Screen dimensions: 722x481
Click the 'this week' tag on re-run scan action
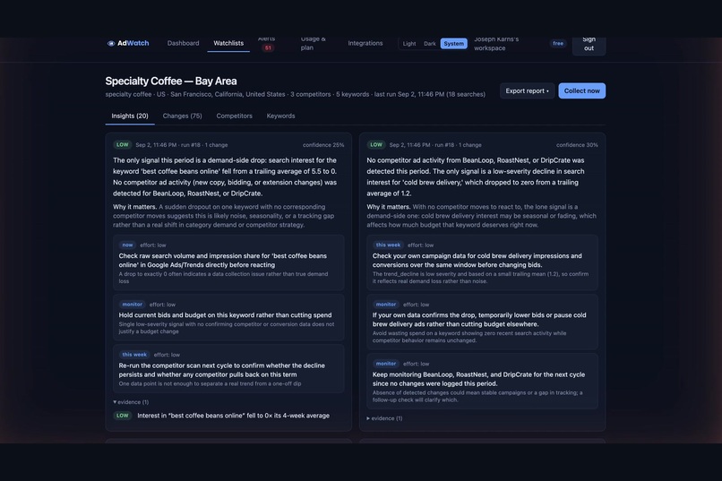click(134, 355)
